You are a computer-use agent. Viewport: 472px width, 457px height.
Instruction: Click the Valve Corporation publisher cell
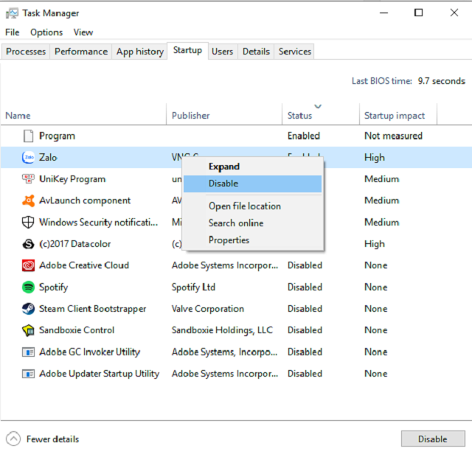(x=208, y=309)
